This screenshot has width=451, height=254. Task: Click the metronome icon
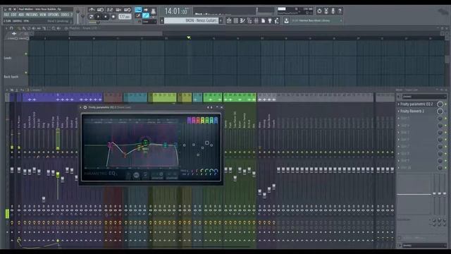(x=92, y=9)
